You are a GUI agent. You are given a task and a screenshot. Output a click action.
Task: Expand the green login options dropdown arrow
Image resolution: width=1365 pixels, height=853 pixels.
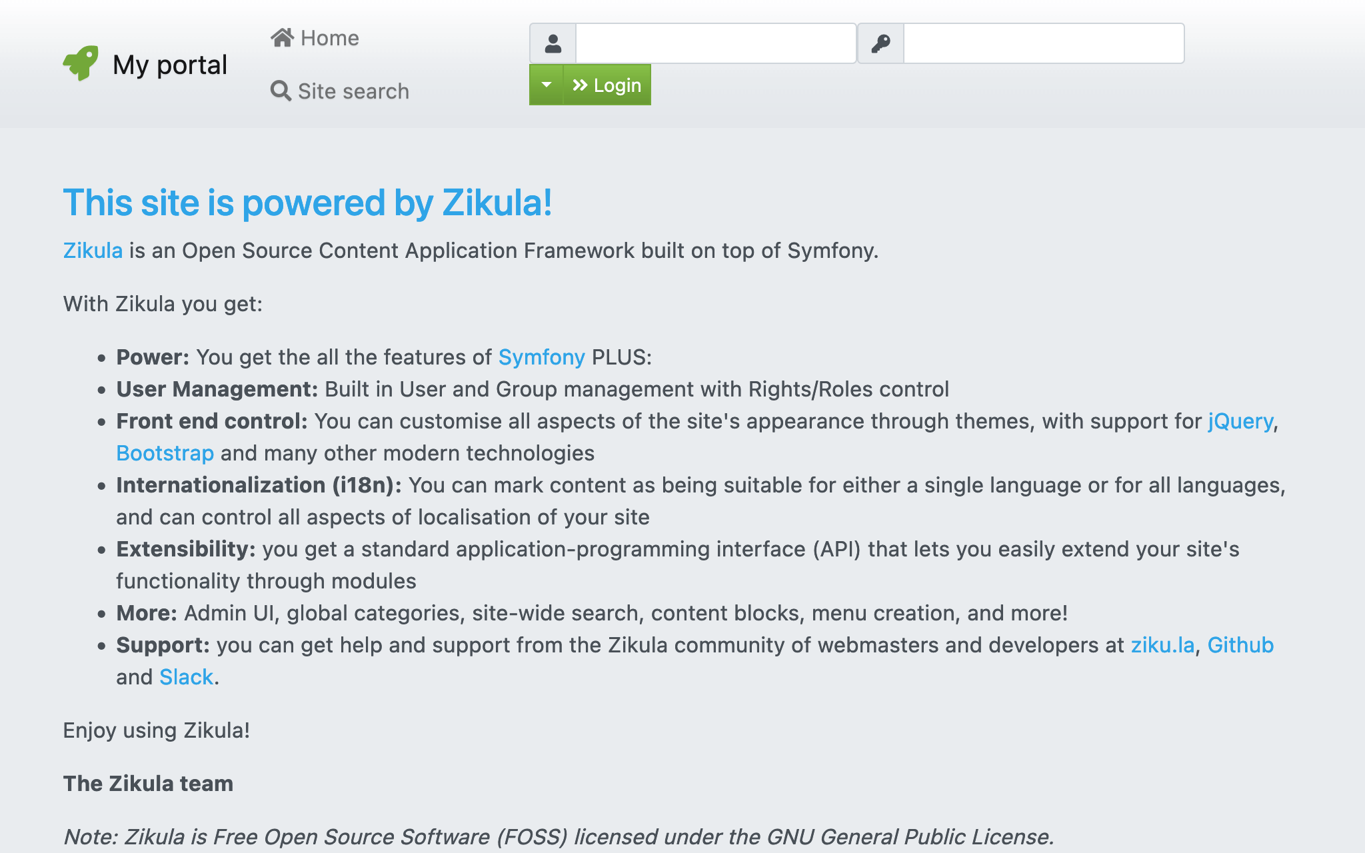pos(547,85)
